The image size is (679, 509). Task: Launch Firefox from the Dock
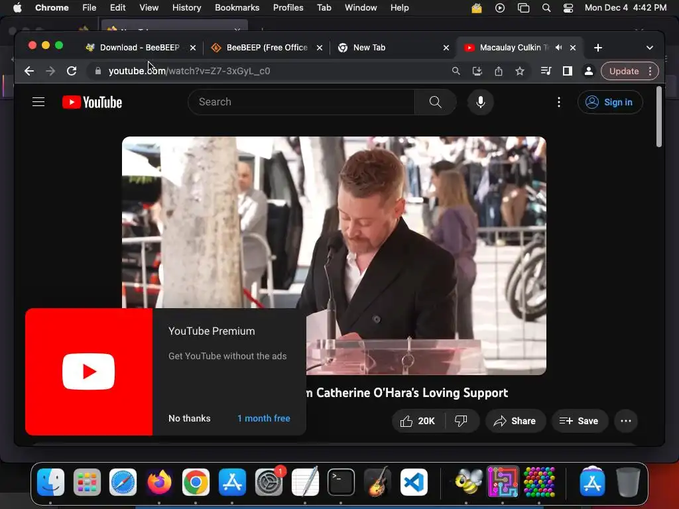click(x=159, y=482)
